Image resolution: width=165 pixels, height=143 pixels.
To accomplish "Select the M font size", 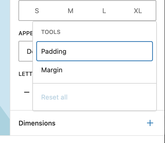I will [x=70, y=11].
